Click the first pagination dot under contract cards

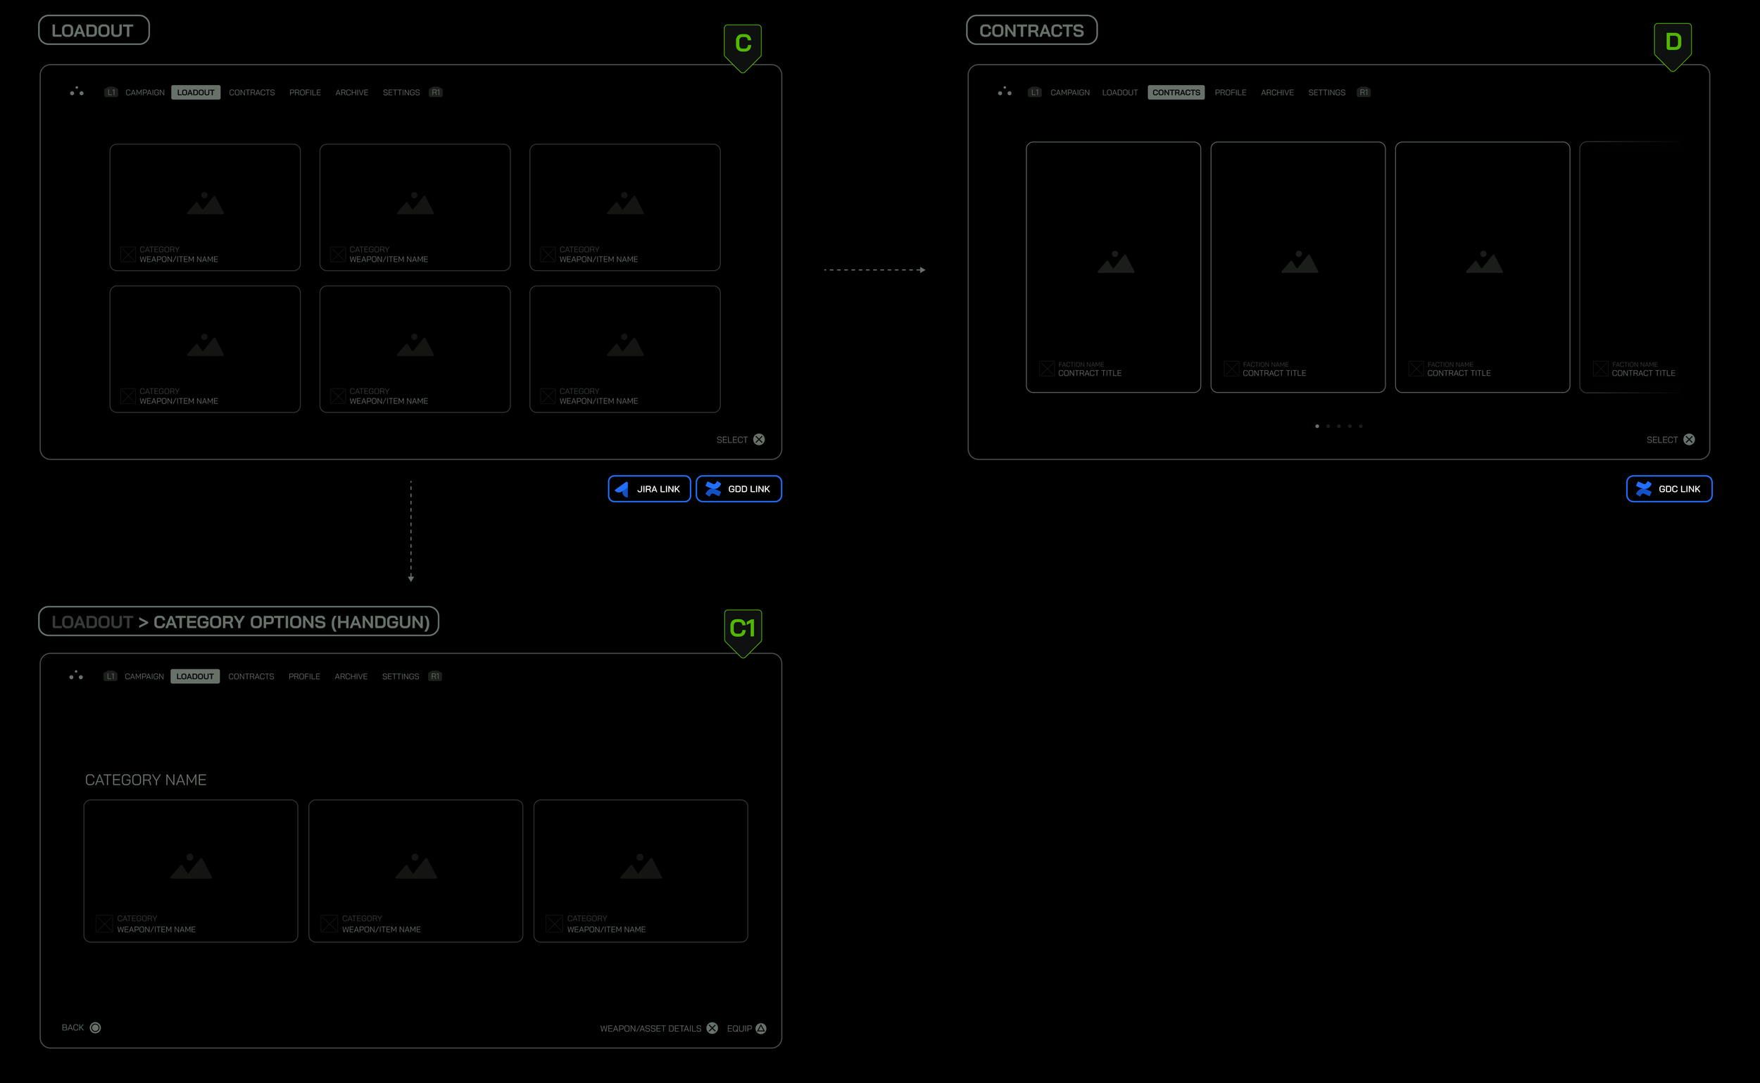pyautogui.click(x=1317, y=426)
